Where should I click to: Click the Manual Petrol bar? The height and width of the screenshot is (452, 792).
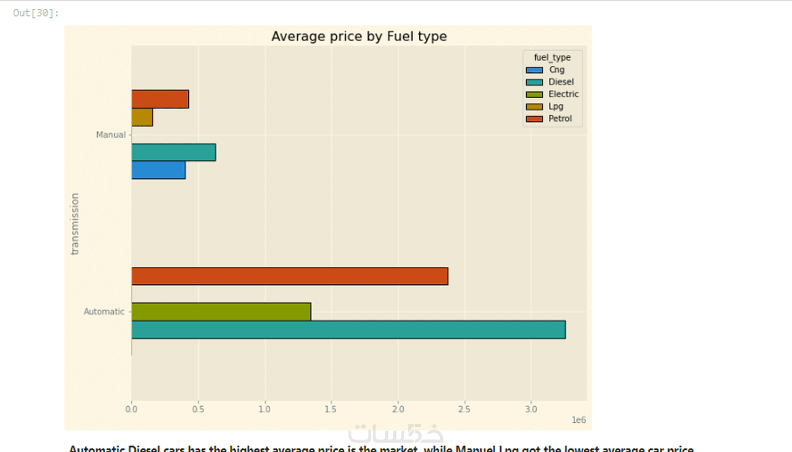click(x=160, y=99)
